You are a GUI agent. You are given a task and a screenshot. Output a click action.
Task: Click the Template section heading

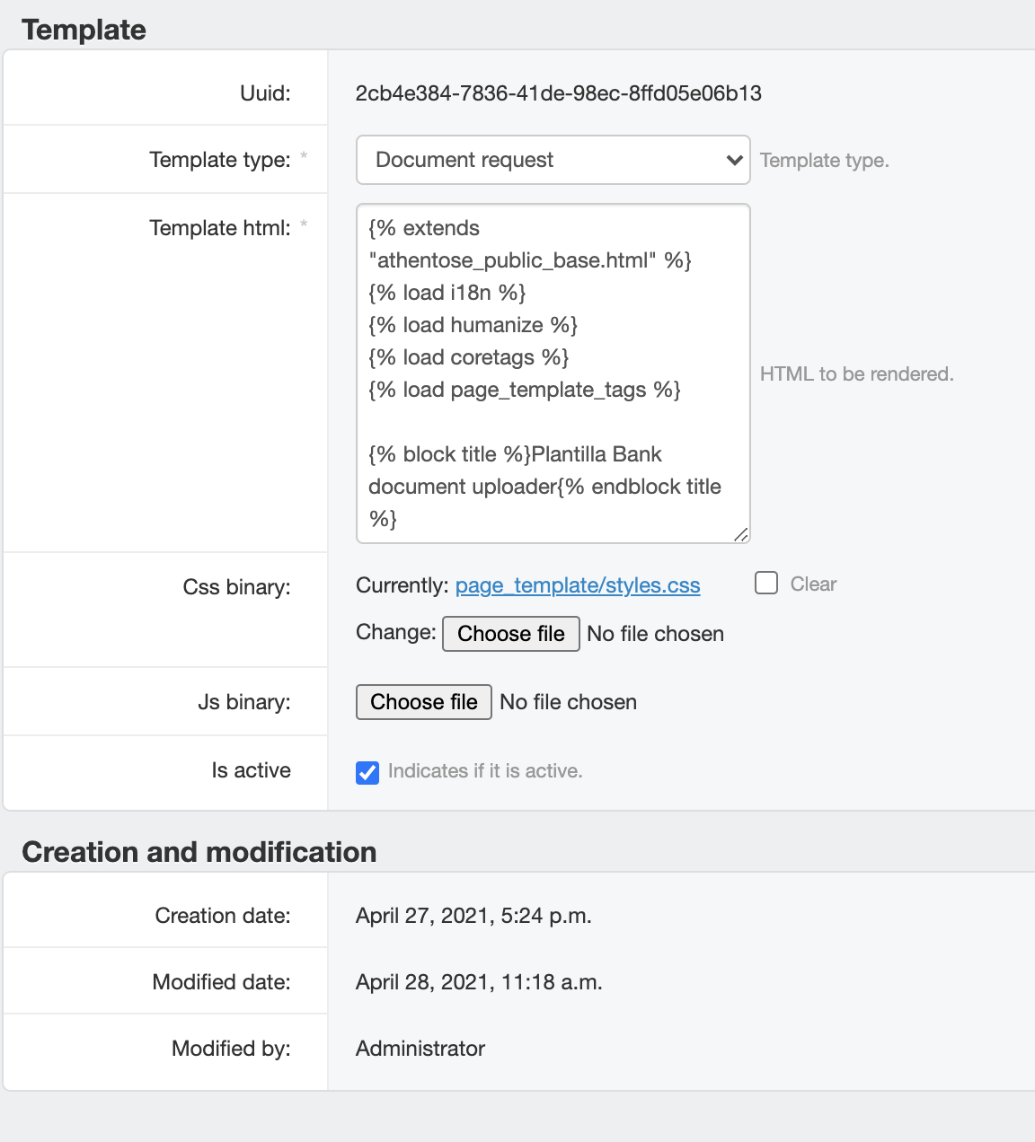[84, 29]
